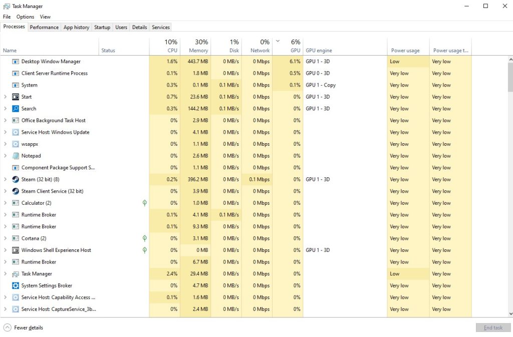Click the Start process icon
The width and height of the screenshot is (513, 337).
tap(16, 97)
